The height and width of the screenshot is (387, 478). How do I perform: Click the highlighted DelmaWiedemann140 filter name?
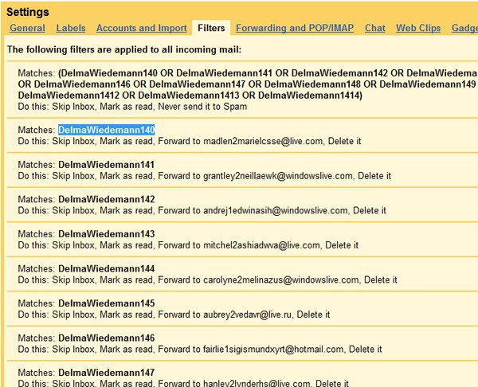[106, 130]
